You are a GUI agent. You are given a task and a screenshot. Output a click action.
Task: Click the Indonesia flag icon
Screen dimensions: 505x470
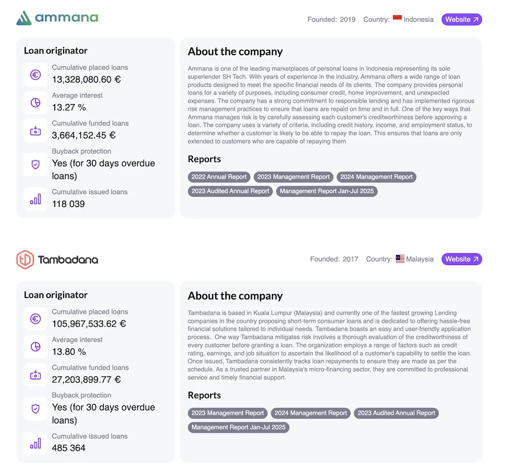click(x=397, y=19)
